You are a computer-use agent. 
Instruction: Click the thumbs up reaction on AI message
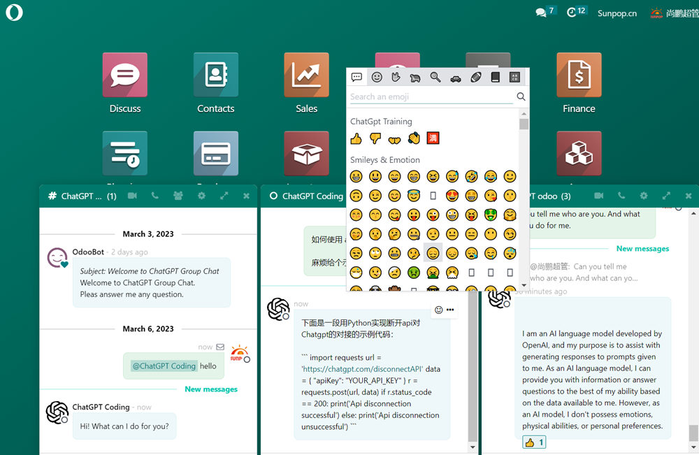tap(534, 442)
